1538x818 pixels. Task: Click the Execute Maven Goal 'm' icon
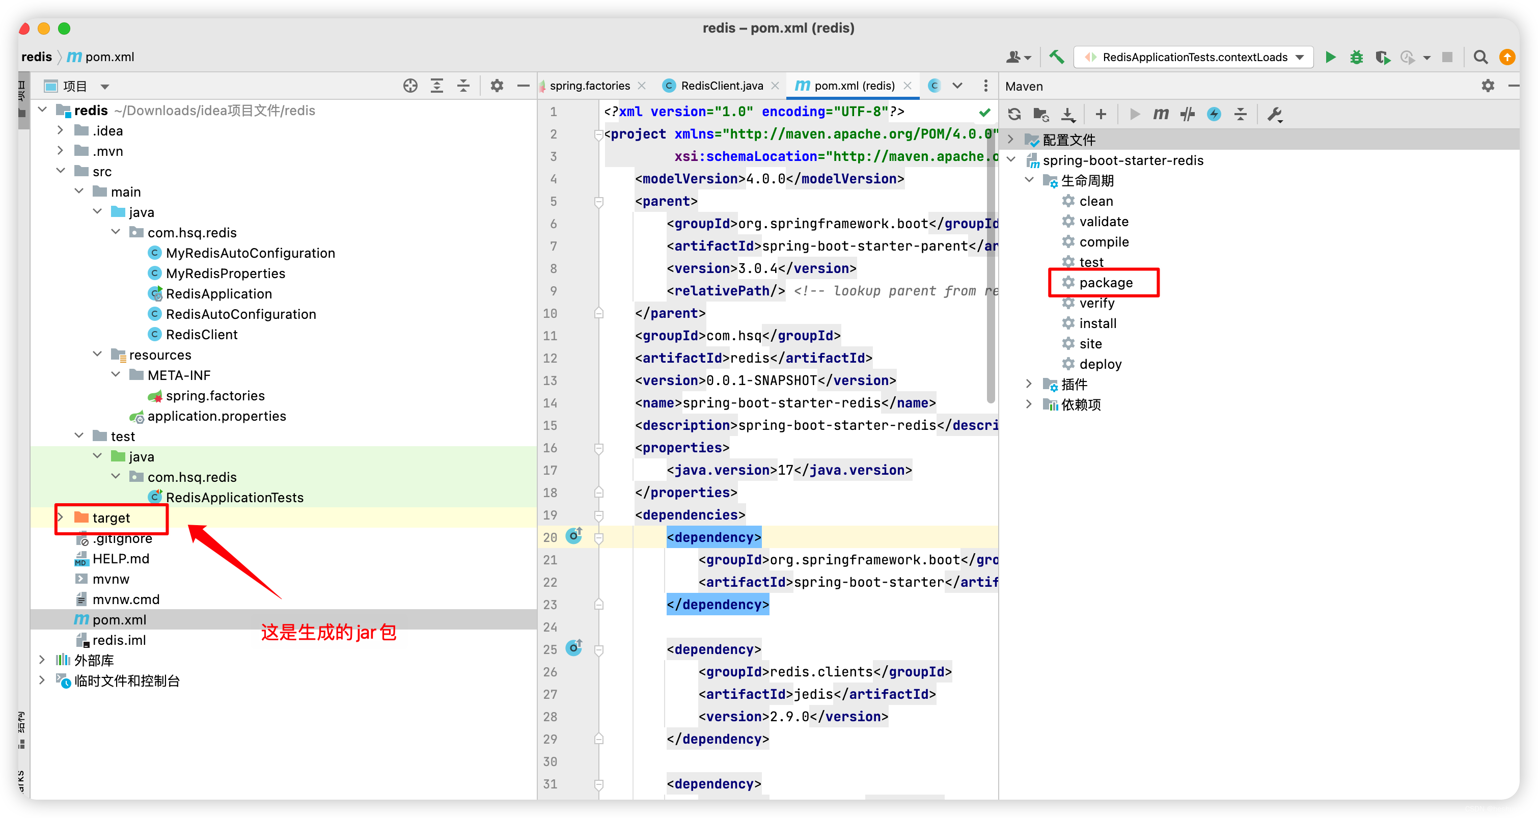1160,114
